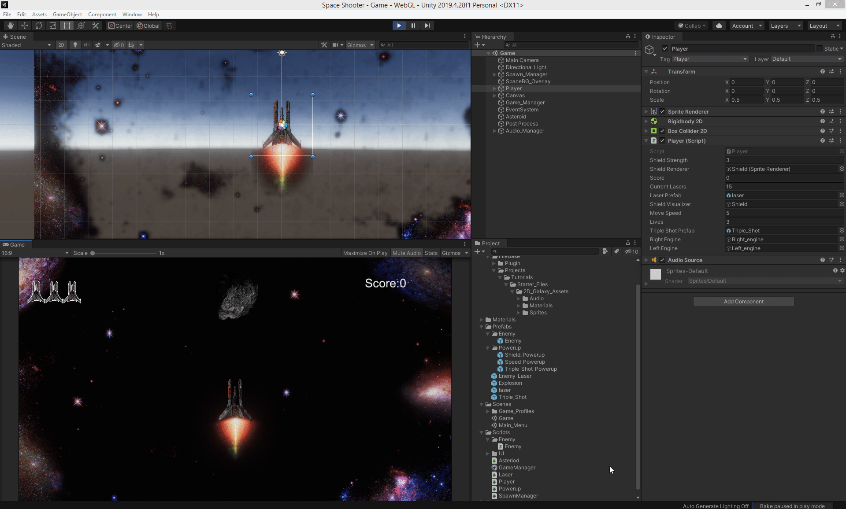Select the Rotate tool

(39, 26)
